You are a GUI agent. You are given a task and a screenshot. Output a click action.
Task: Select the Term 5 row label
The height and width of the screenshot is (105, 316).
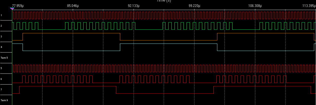(x=4, y=58)
